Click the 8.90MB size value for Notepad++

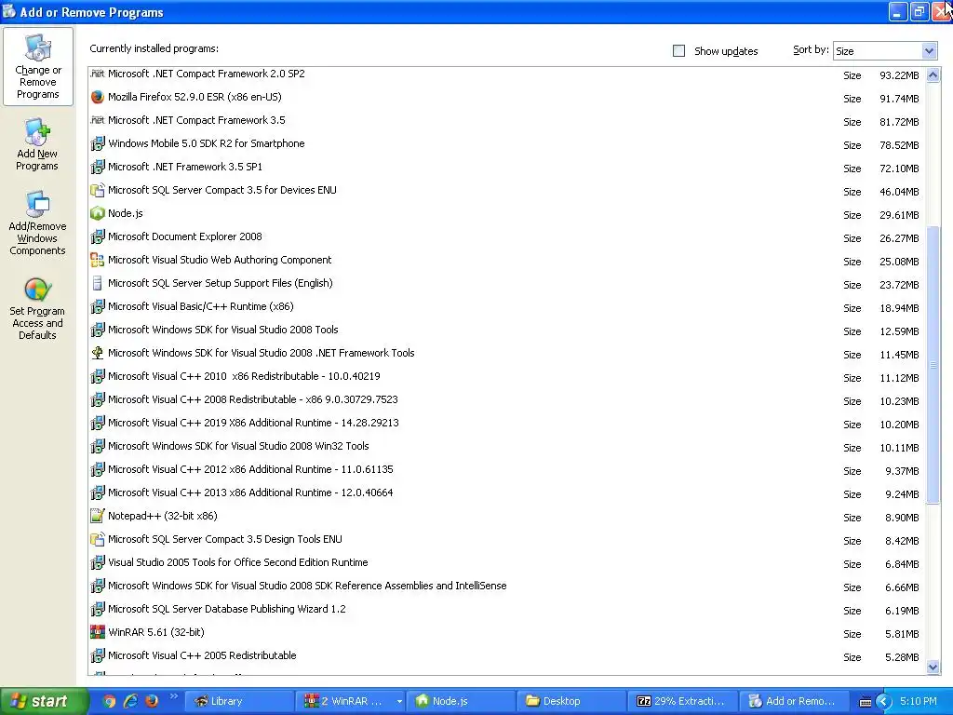902,518
